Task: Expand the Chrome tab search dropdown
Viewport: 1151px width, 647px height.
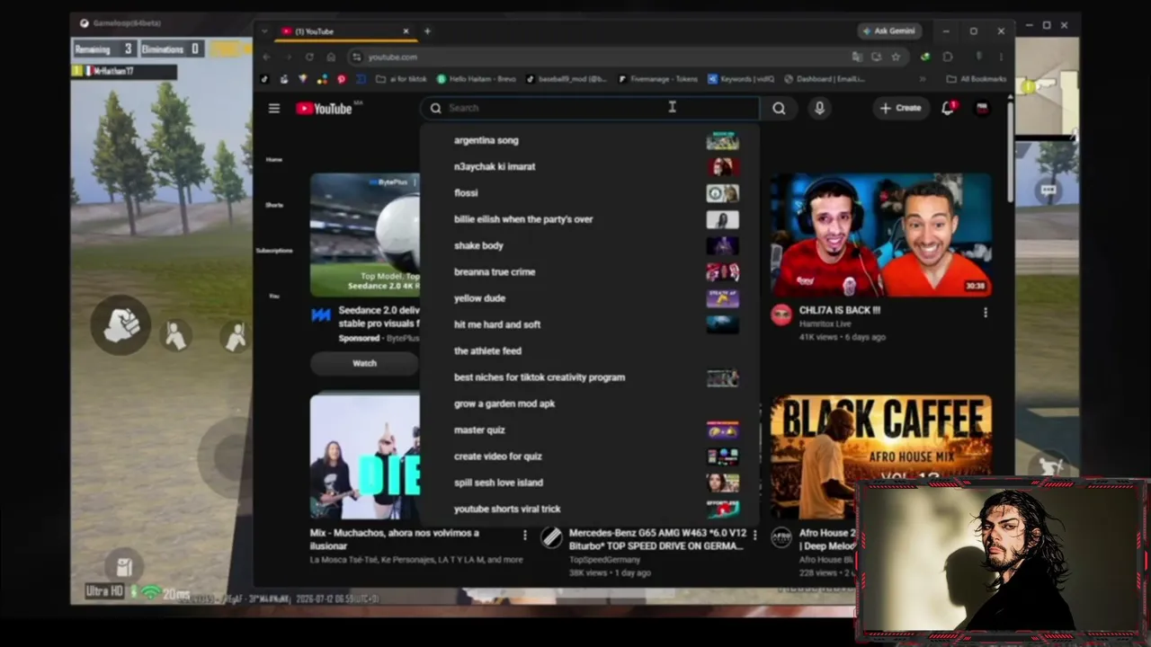Action: pyautogui.click(x=264, y=31)
